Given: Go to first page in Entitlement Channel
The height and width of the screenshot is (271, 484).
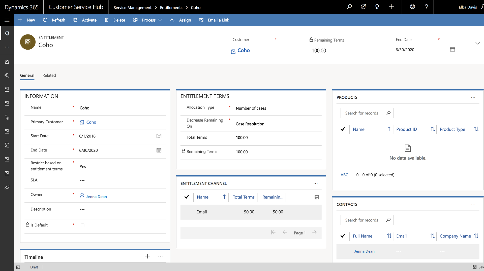Looking at the screenshot, I should coord(273,233).
